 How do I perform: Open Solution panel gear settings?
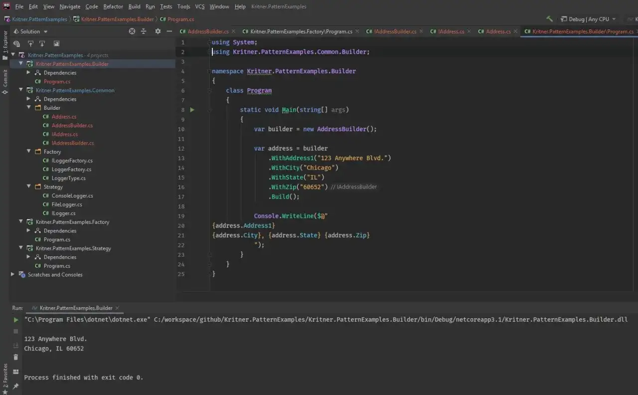coord(158,31)
